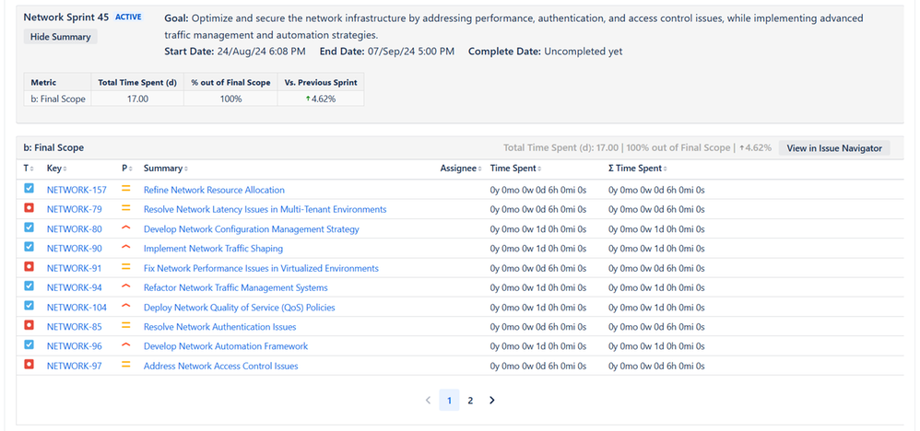Click the medium priority icon for NETWORK-85
This screenshot has width=920, height=431.
click(125, 325)
